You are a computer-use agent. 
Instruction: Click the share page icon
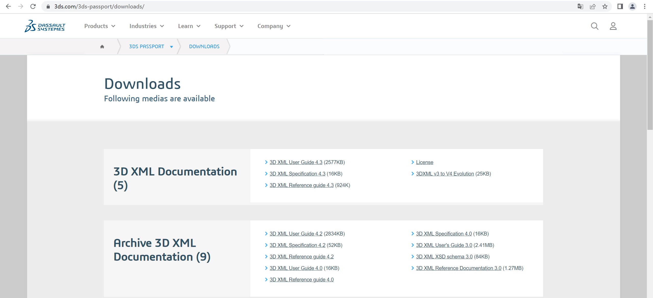pos(593,6)
